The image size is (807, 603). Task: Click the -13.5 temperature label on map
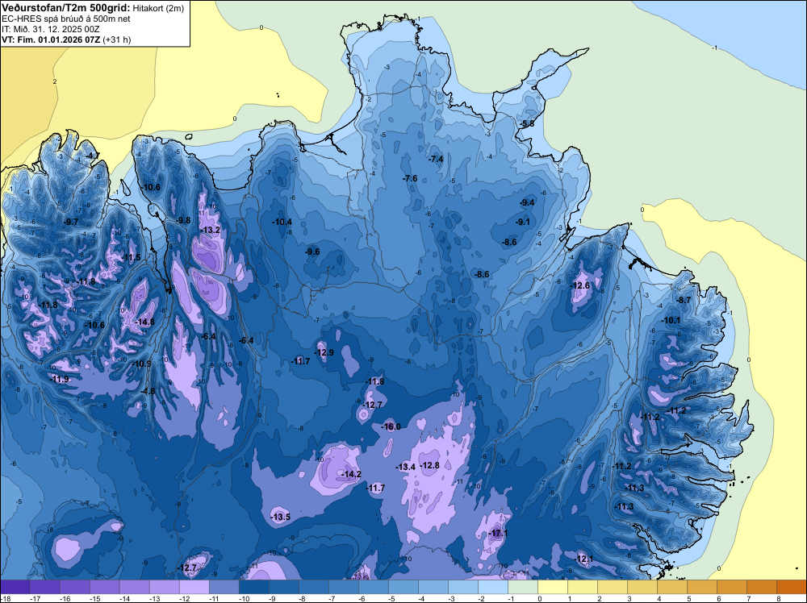point(281,518)
